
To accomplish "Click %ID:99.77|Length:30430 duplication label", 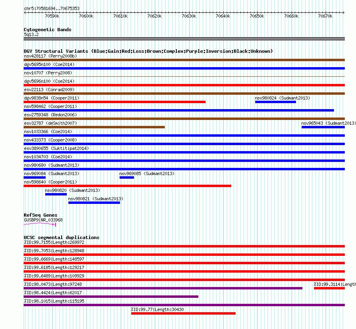I will pyautogui.click(x=157, y=309).
